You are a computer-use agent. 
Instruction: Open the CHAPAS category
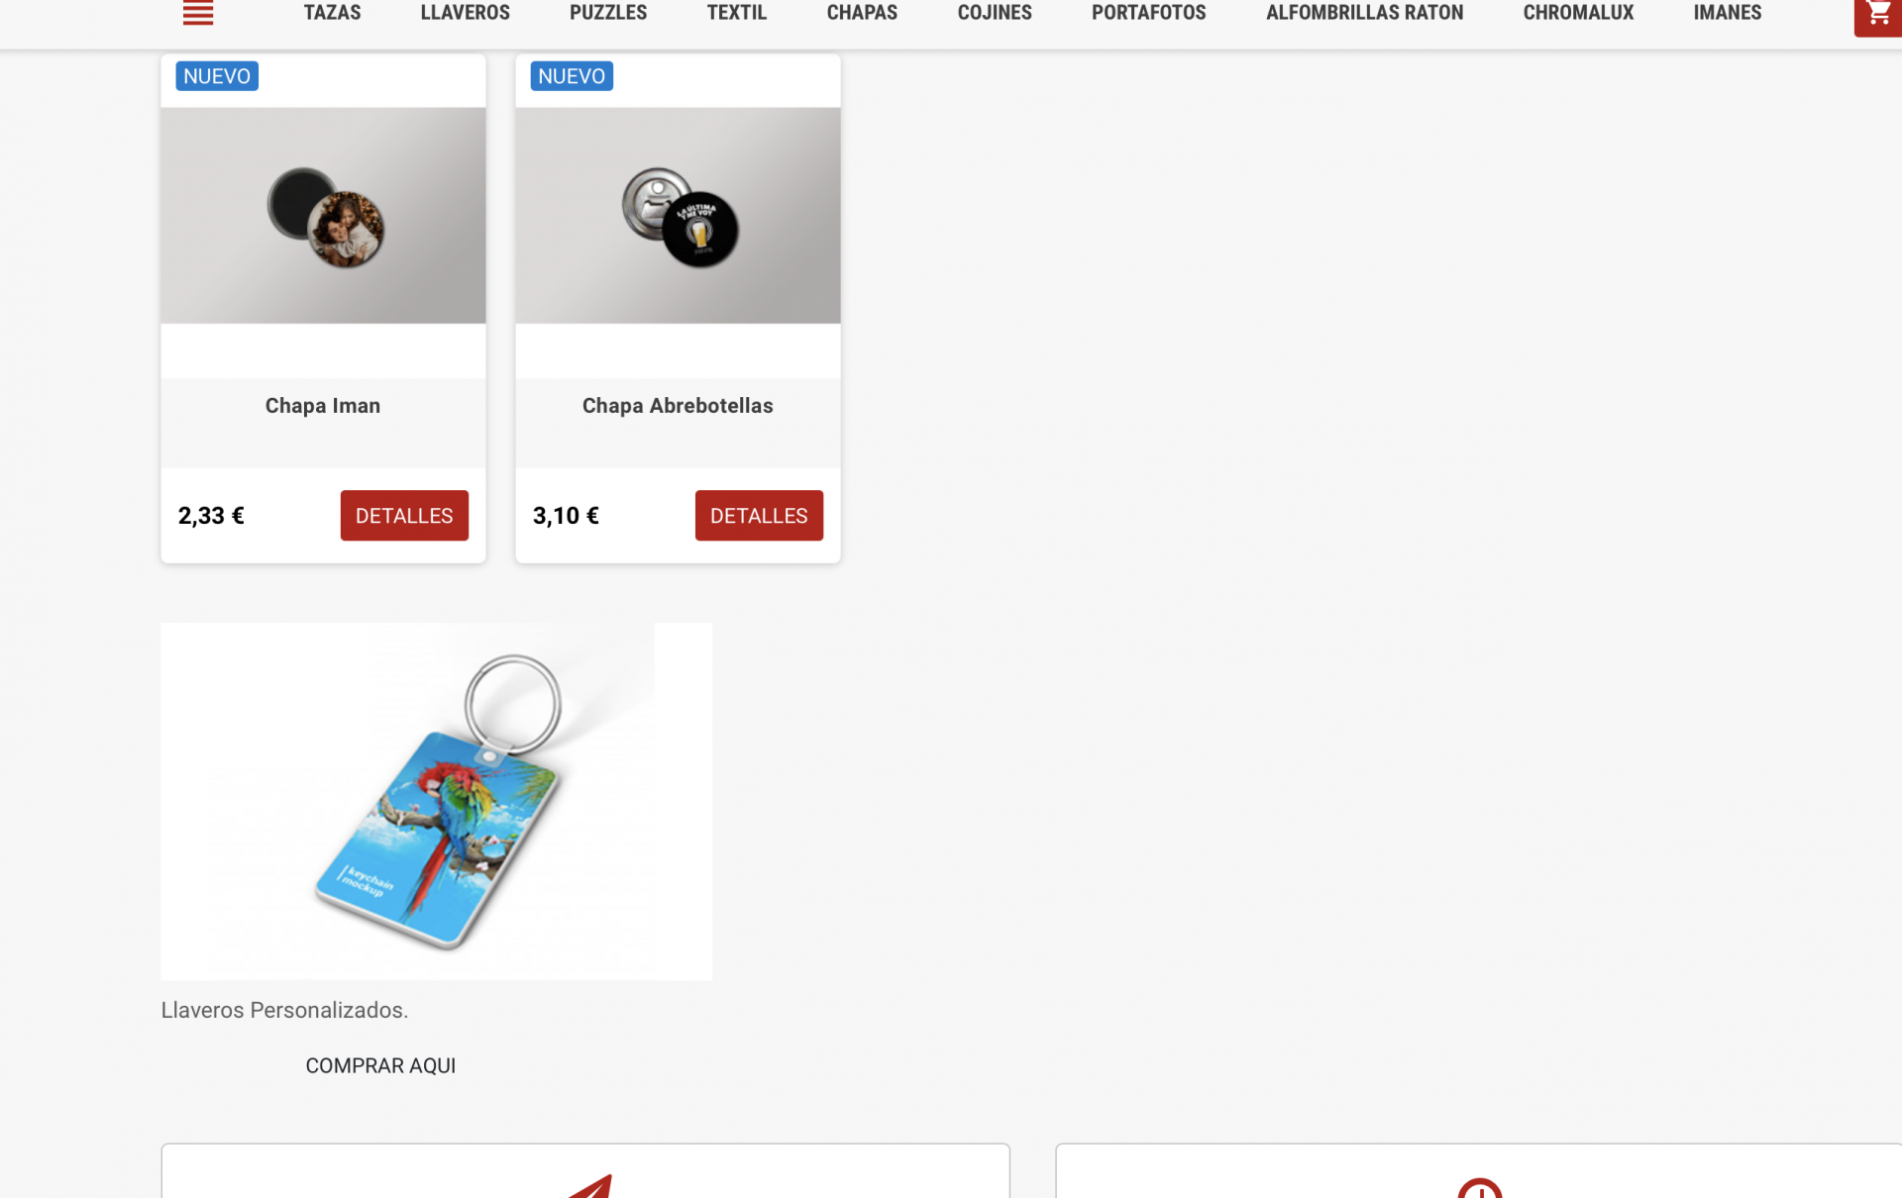862,13
